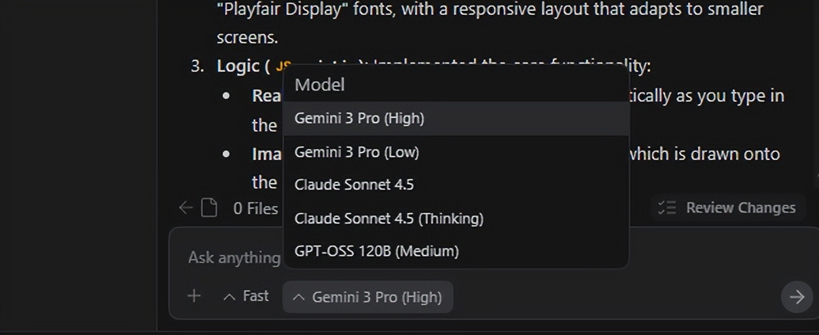
Task: Click the JS file icon beside Logic
Action: click(282, 66)
